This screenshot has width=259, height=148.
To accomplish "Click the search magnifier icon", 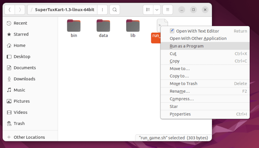I will (115, 10).
